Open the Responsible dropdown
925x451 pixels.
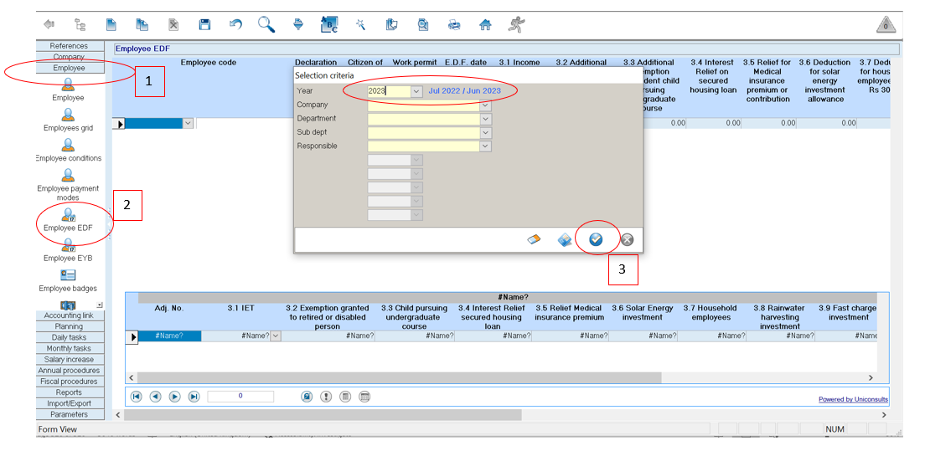tap(485, 146)
